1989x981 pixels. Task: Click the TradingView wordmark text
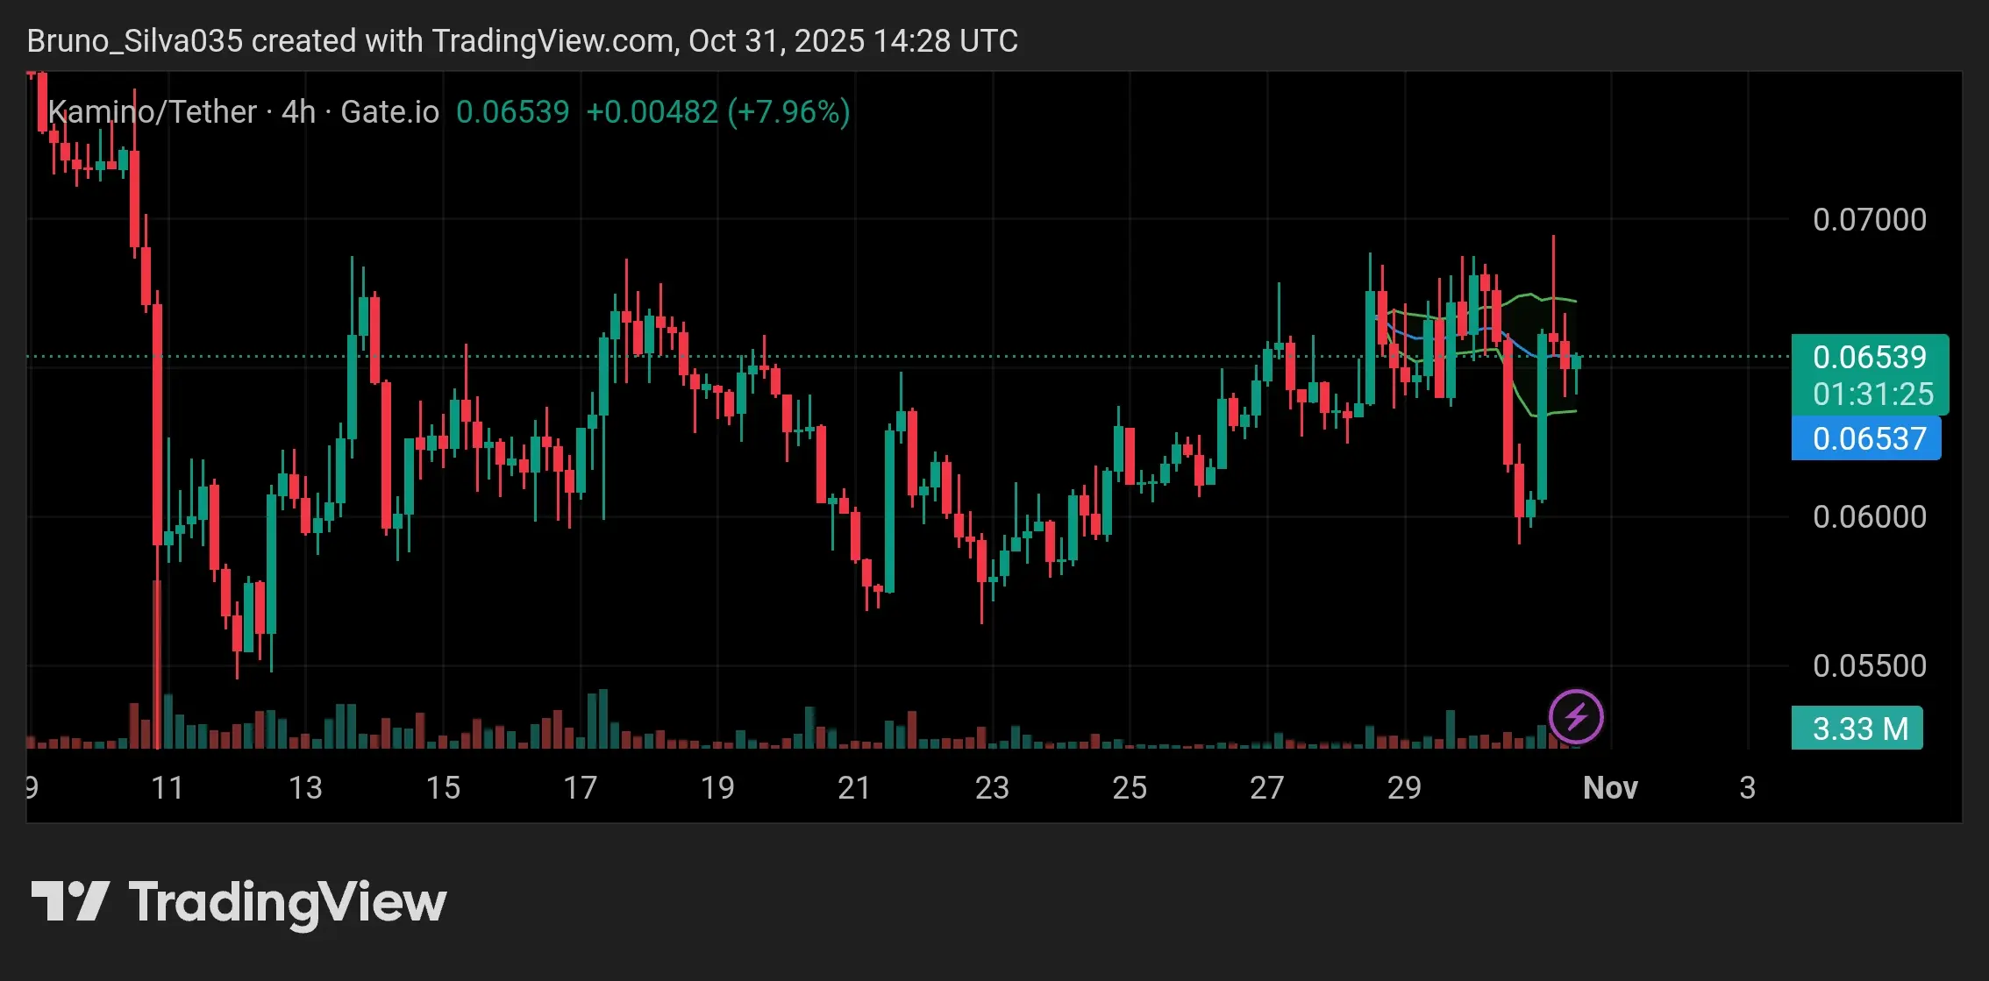click(288, 903)
